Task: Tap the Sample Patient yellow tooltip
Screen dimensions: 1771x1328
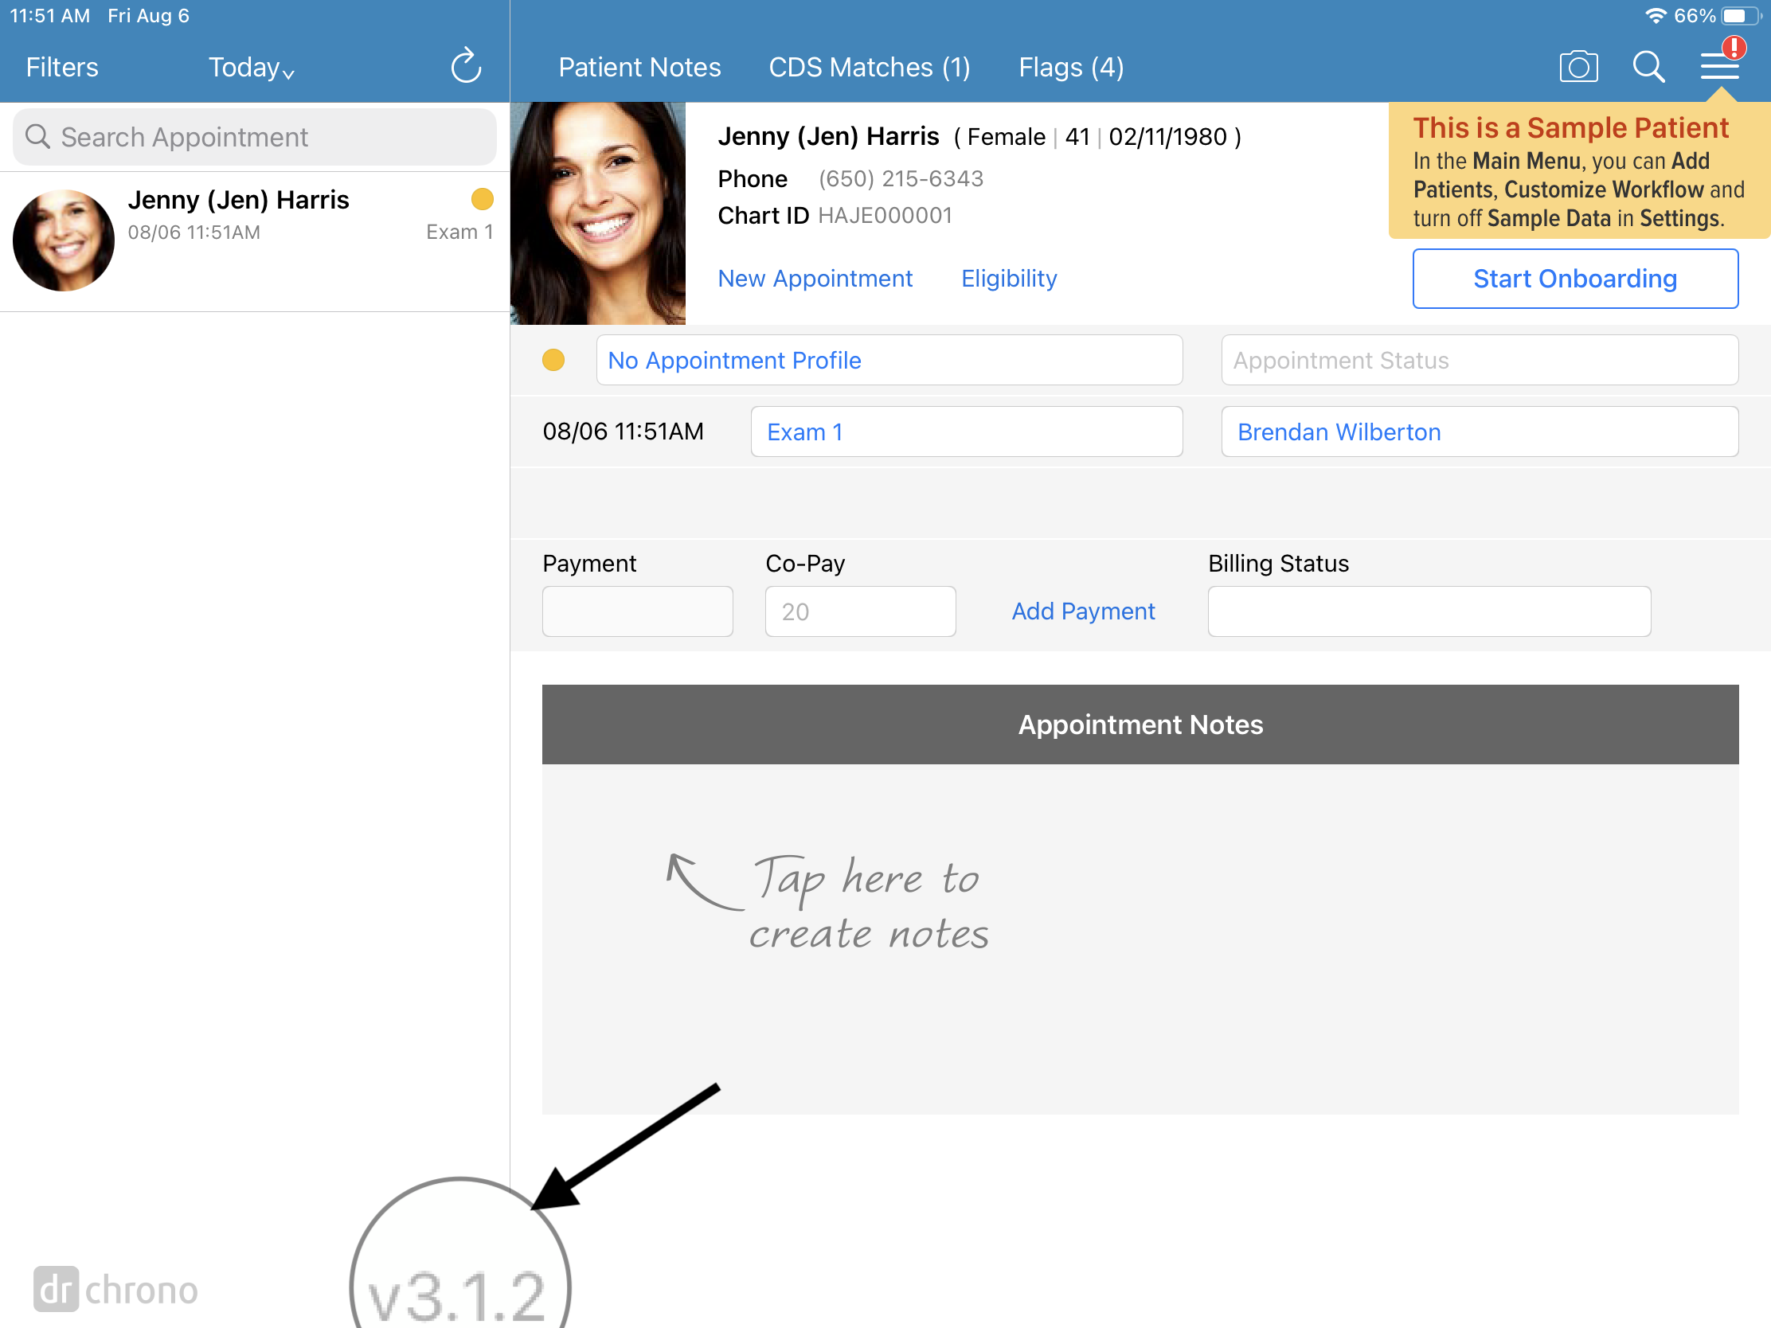Action: [1578, 171]
